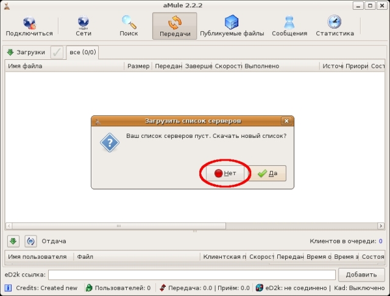Select the Передачи transfers toolbar icon
Image resolution: width=390 pixels, height=296 pixels.
175,26
